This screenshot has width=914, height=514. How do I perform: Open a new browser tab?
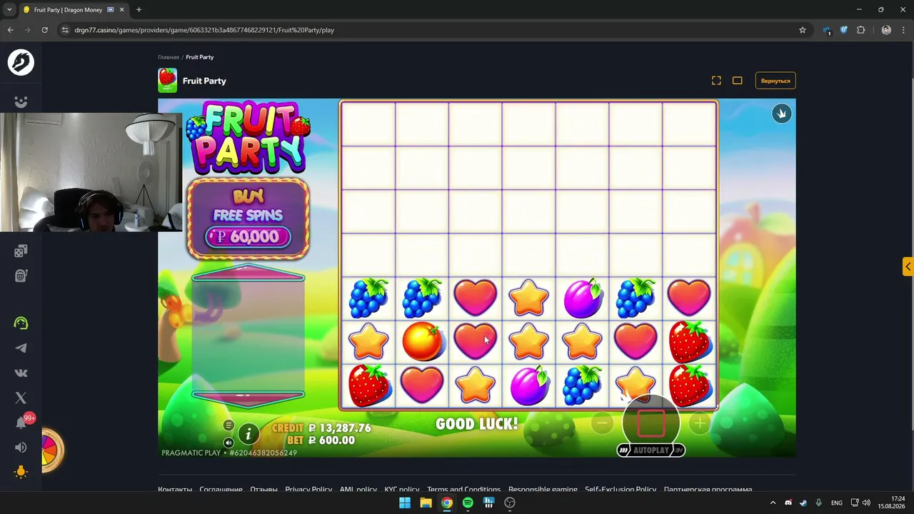point(139,10)
